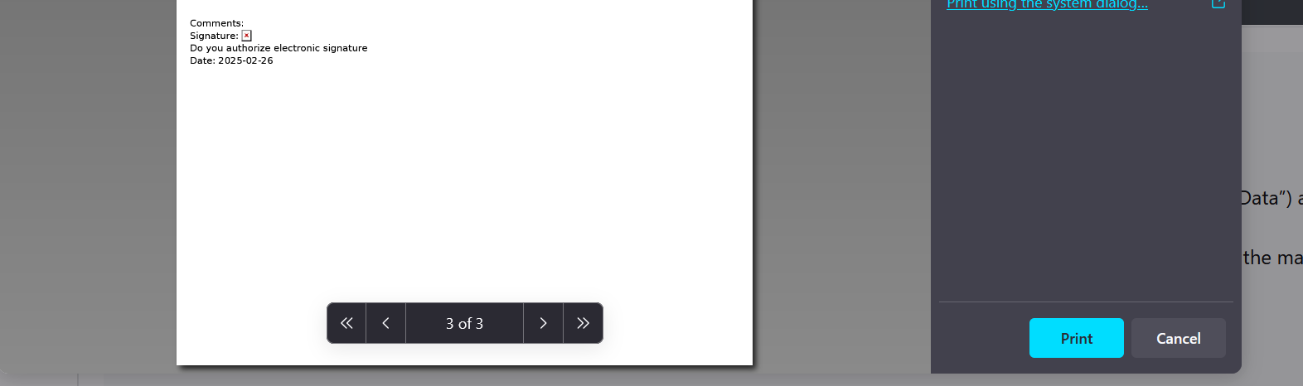Click the background text 'the ma'
Viewport: 1303px width, 386px height.
1272,258
